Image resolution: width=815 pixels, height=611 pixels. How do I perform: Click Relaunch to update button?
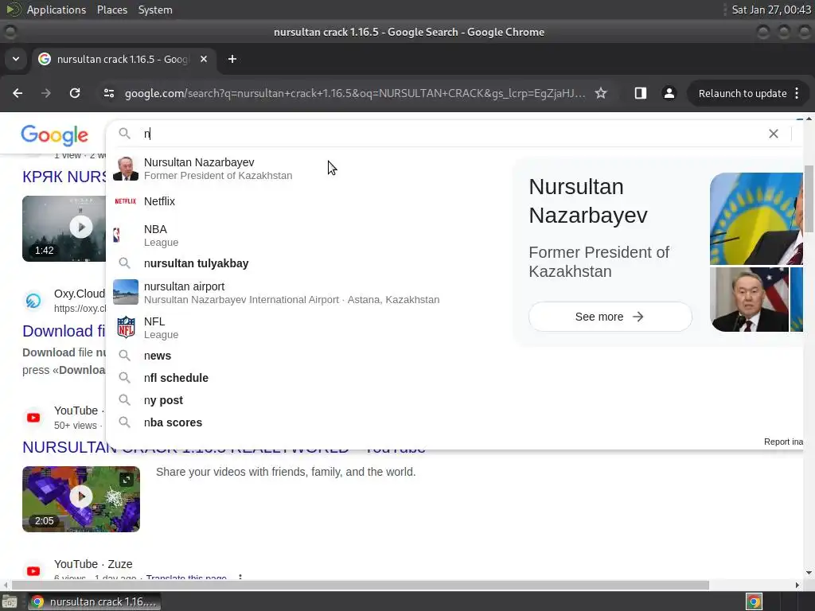pos(743,94)
